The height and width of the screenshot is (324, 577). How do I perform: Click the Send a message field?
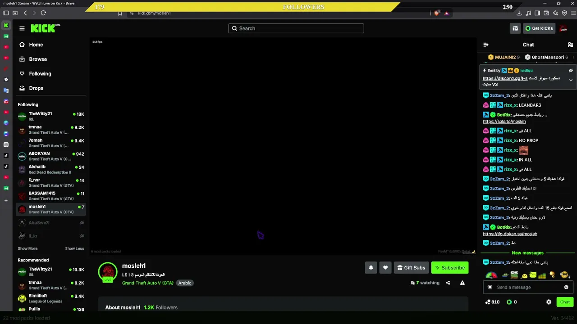[527, 287]
